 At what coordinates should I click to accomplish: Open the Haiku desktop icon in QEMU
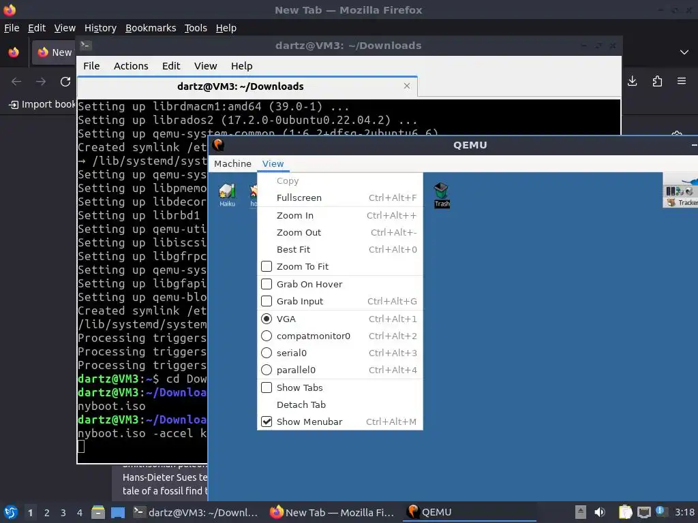pos(227,195)
